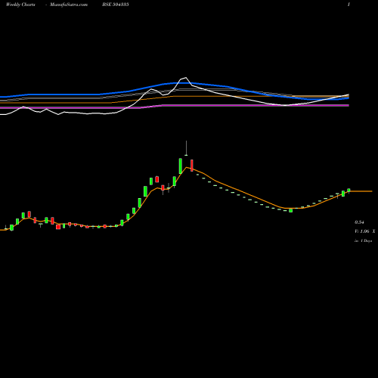Click the "BSE 504335" stock code
Image resolution: width=378 pixels, height=378 pixels.
(x=116, y=5)
